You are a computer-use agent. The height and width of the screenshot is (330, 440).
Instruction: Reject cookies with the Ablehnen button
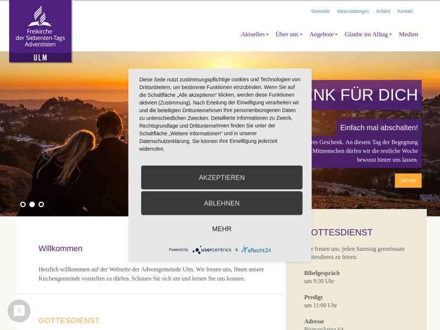click(x=222, y=203)
